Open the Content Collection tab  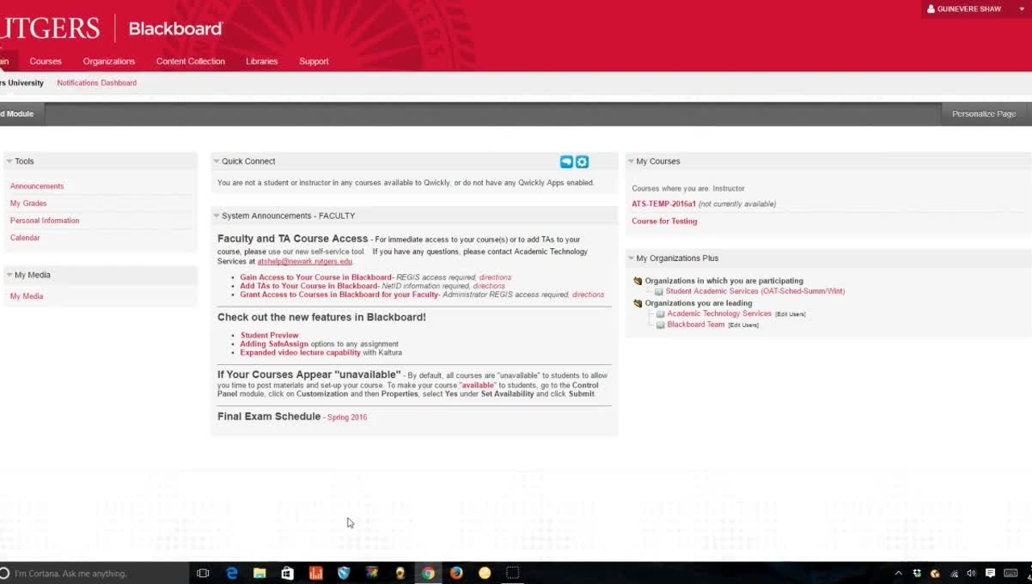click(x=190, y=61)
